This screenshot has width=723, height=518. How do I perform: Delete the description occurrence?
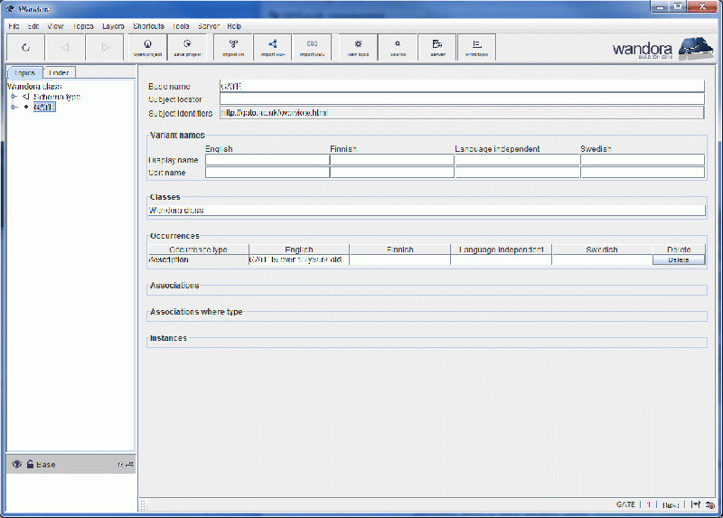coord(678,259)
